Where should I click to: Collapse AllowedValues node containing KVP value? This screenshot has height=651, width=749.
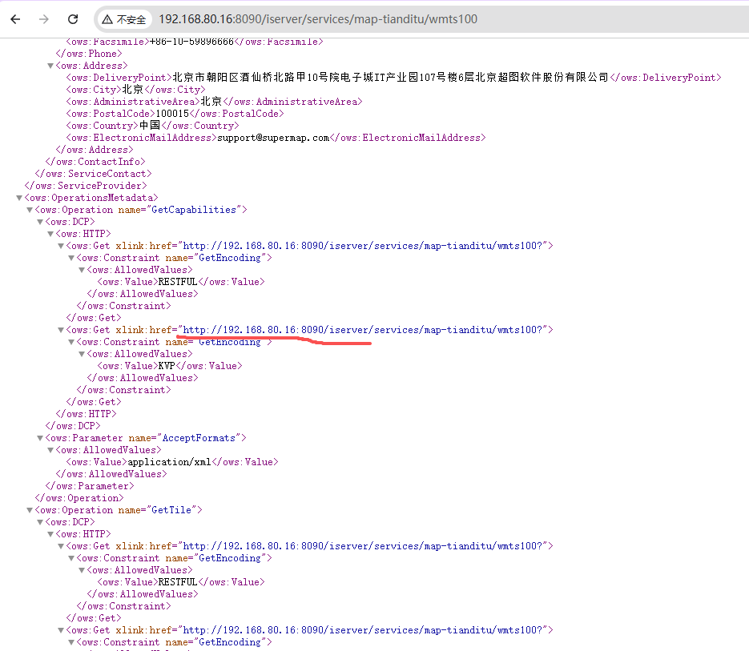82,354
